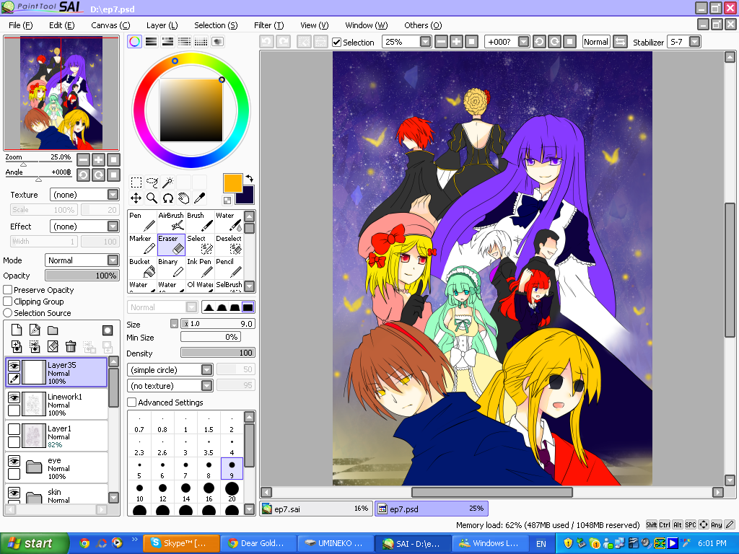Open the File menu
The image size is (739, 554).
pos(21,25)
